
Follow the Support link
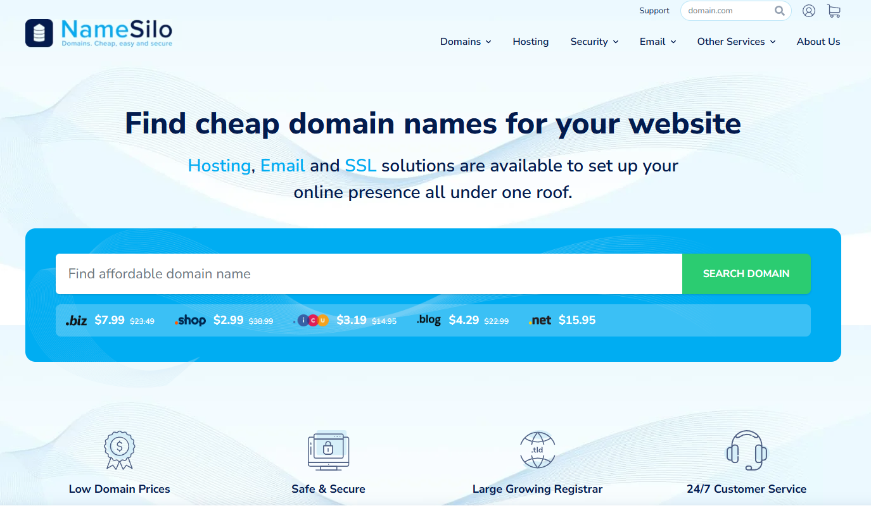[654, 11]
